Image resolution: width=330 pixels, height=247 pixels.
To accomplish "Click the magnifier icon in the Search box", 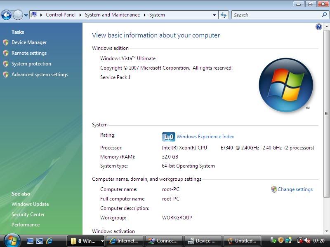I will 324,15.
